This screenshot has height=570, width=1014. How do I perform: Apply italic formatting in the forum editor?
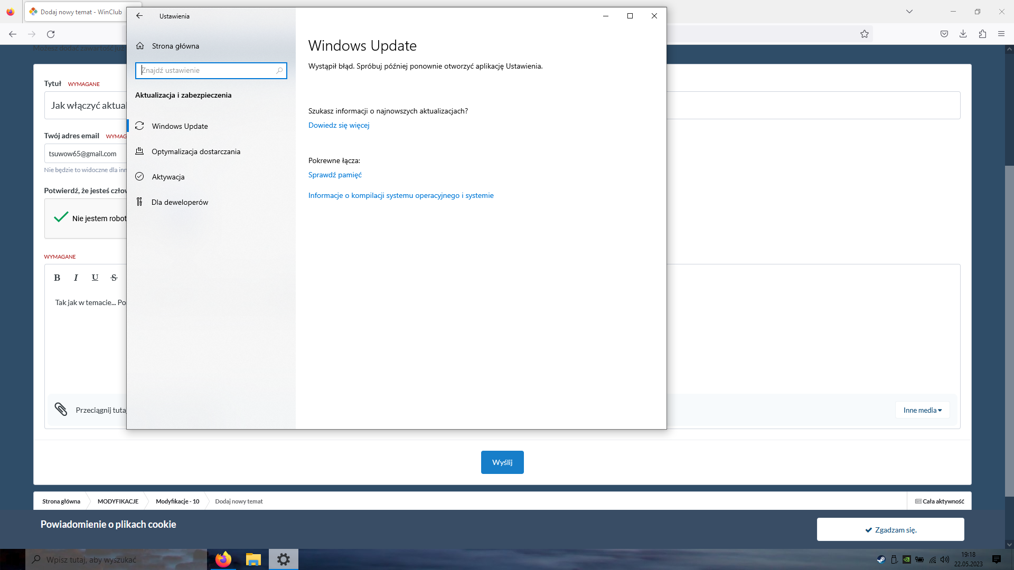tap(76, 278)
